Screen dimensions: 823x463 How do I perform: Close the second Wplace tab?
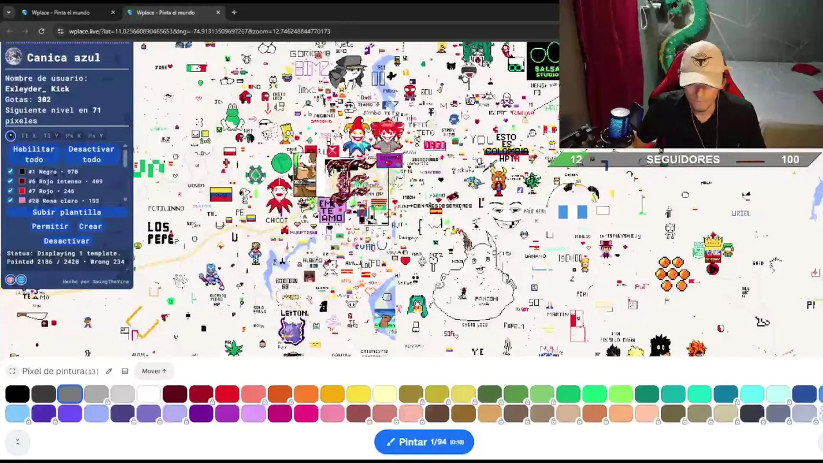(218, 12)
